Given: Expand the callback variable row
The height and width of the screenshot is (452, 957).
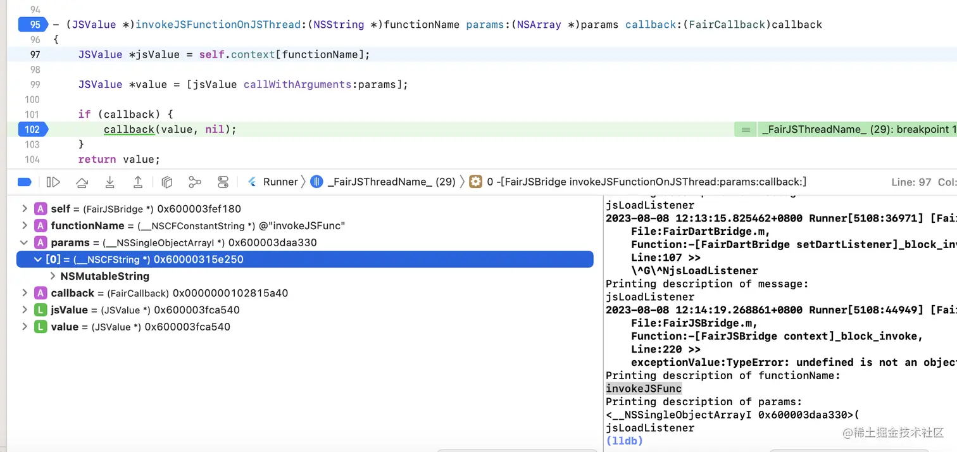Looking at the screenshot, I should [x=24, y=293].
